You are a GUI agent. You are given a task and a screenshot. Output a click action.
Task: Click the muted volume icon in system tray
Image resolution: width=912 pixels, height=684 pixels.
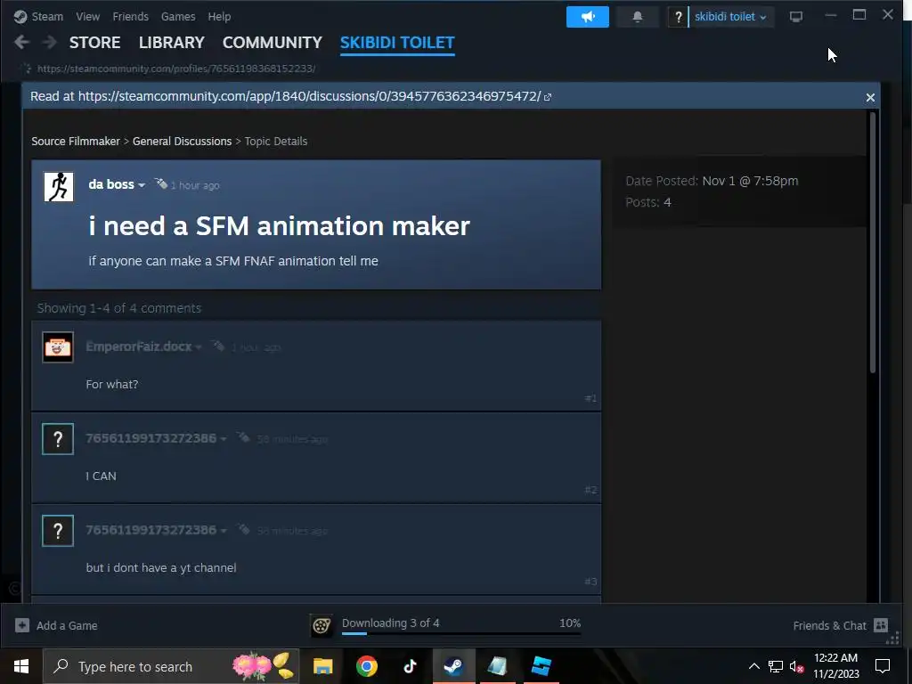(796, 667)
